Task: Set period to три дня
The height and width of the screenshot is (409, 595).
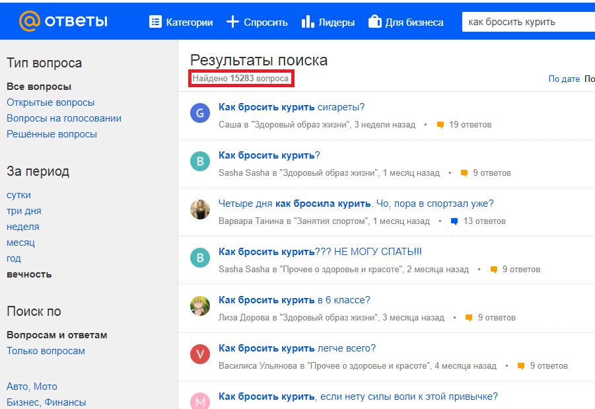Action: click(24, 211)
